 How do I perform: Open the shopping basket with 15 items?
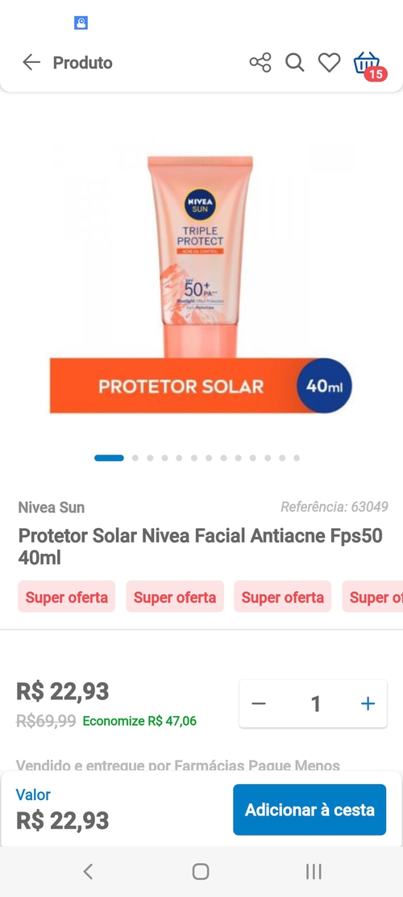[x=368, y=65]
